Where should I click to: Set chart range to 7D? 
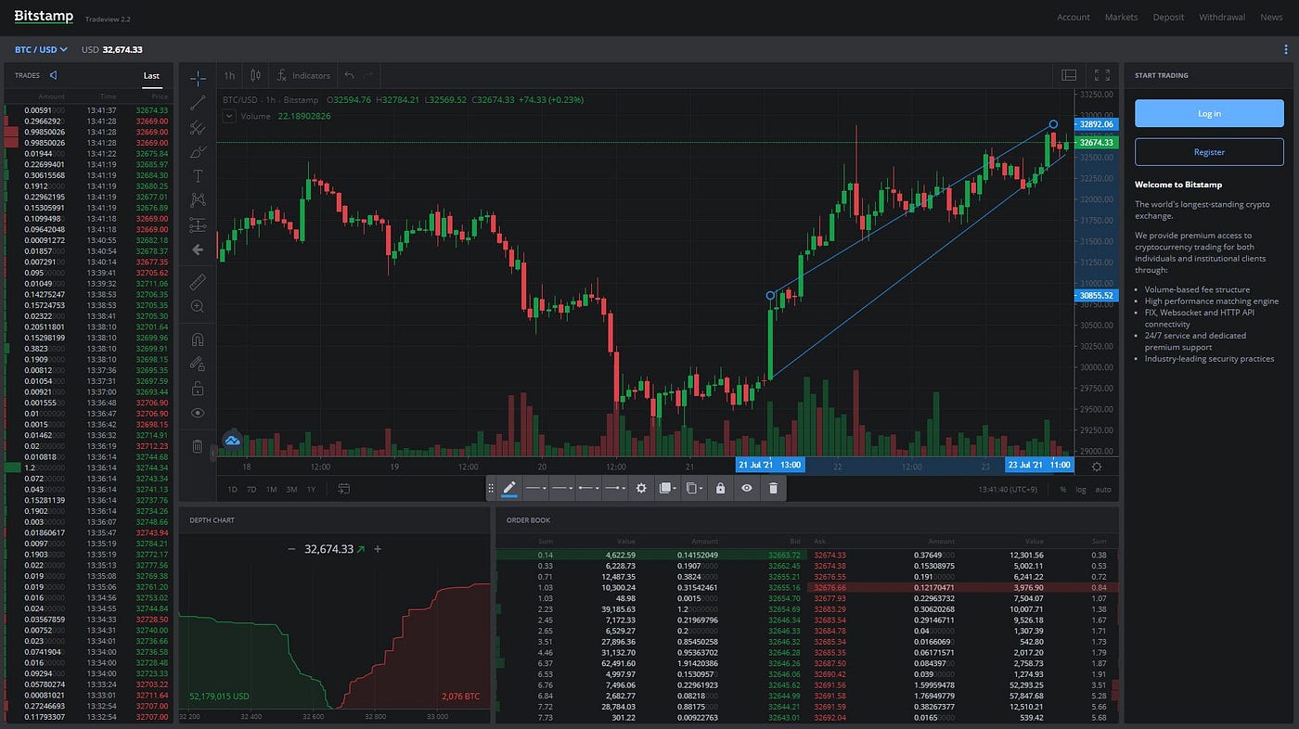click(x=251, y=489)
